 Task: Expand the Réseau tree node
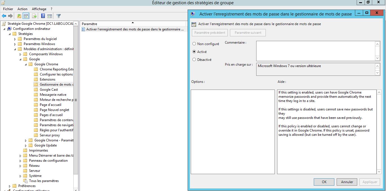pos(20,166)
